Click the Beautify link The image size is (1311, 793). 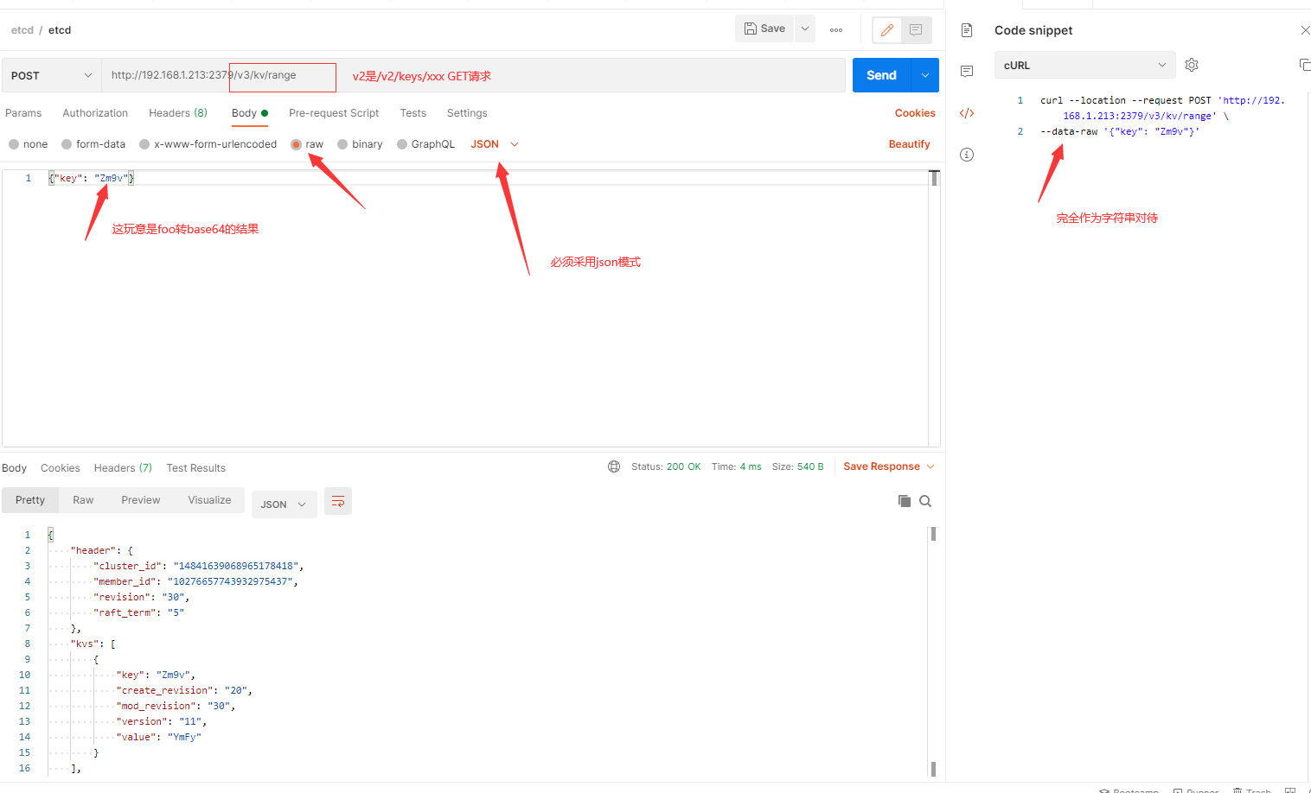(x=909, y=143)
